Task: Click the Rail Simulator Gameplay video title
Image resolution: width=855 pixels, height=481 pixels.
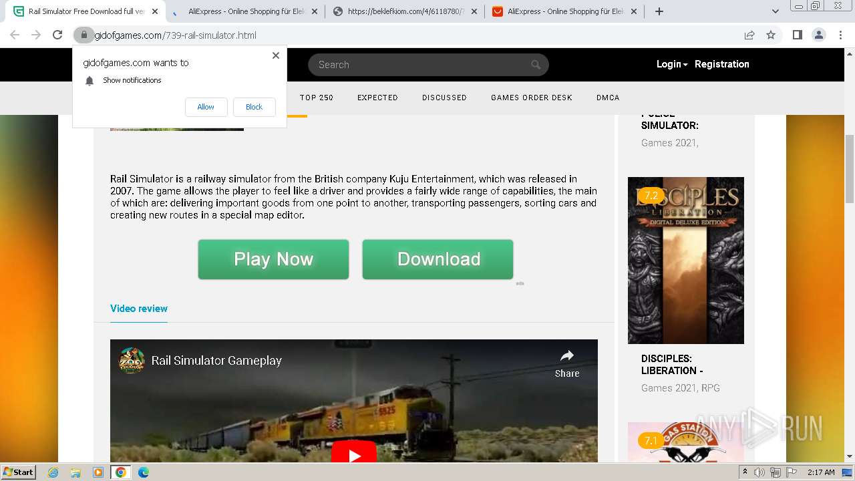Action: pyautogui.click(x=216, y=361)
